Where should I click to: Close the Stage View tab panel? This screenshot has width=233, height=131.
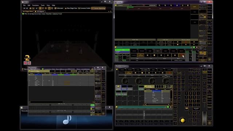(111, 11)
